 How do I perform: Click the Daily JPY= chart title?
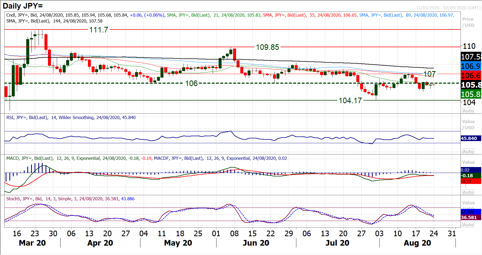coord(23,6)
